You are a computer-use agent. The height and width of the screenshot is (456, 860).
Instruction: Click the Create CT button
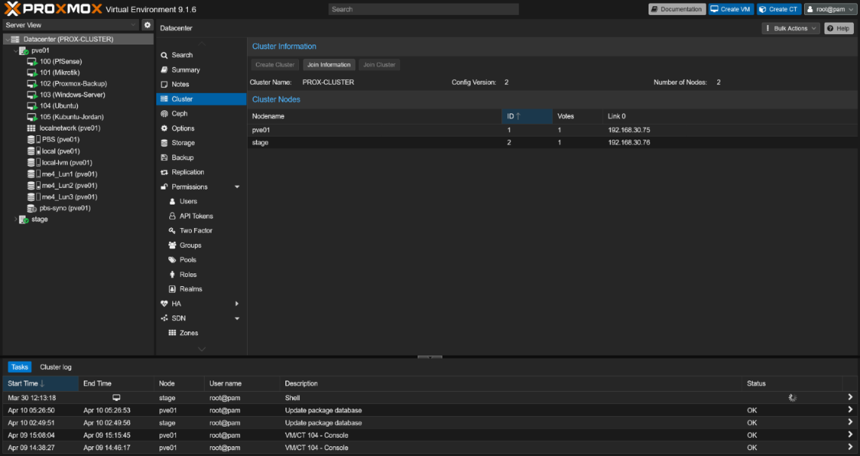point(778,9)
